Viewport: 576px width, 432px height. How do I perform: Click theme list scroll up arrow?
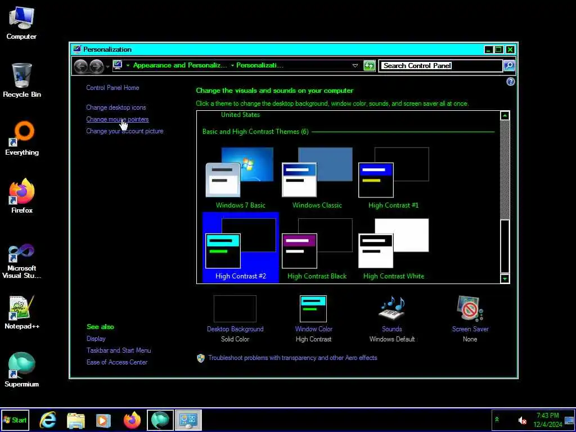tap(505, 115)
